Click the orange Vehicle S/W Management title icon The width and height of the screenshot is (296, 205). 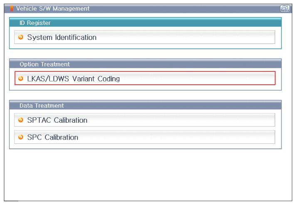[x=12, y=9]
